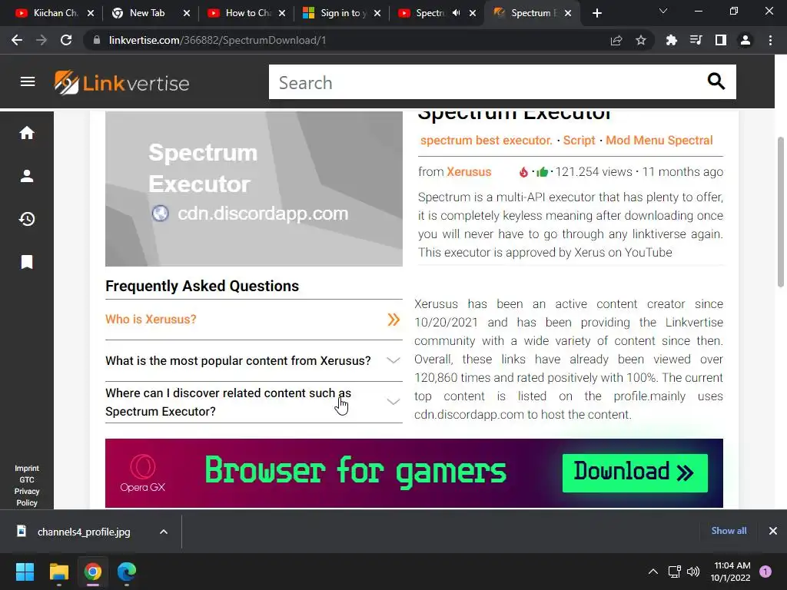Click the fire rating icon
This screenshot has width=787, height=590.
tap(523, 172)
